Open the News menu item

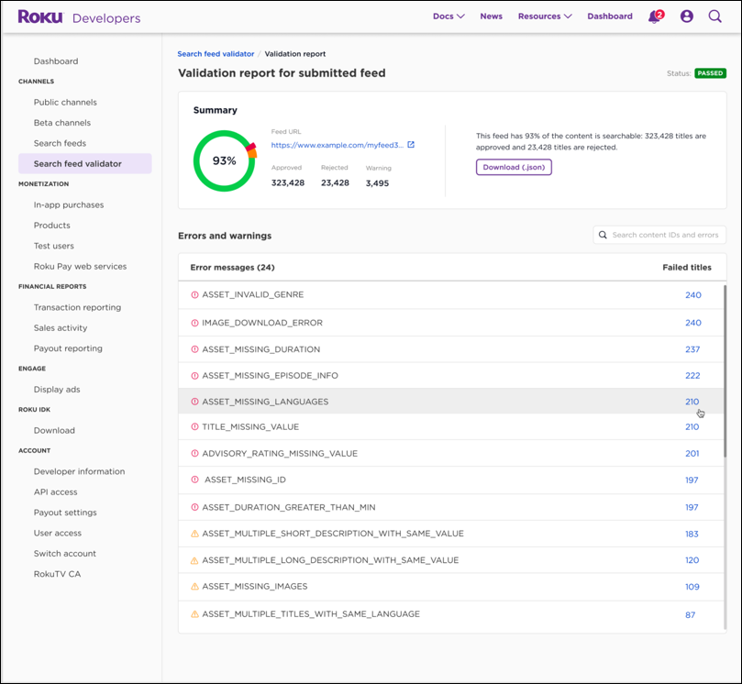pos(491,17)
